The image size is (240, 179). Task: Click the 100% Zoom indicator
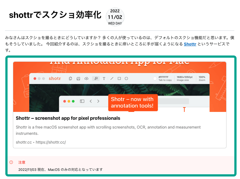pos(202,79)
